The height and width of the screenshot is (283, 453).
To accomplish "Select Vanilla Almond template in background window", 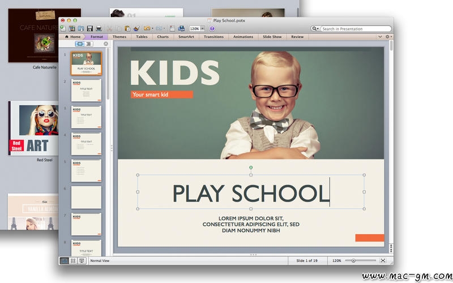I will (33, 212).
